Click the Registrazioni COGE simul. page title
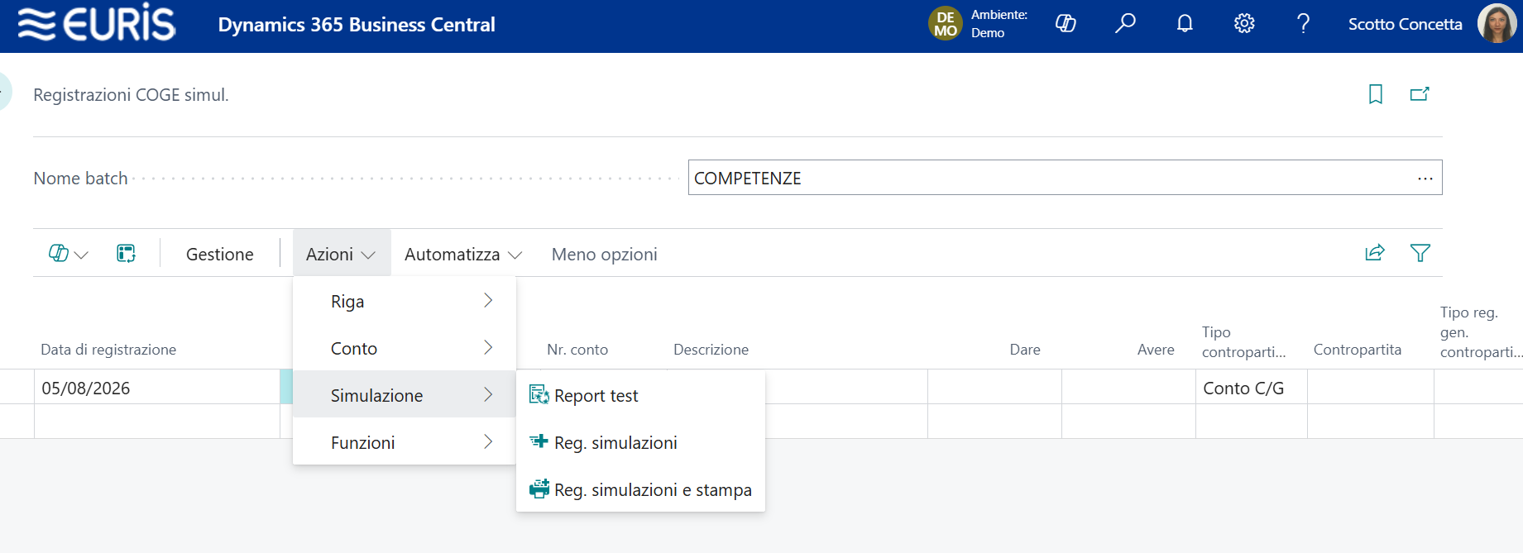This screenshot has width=1523, height=553. (131, 95)
